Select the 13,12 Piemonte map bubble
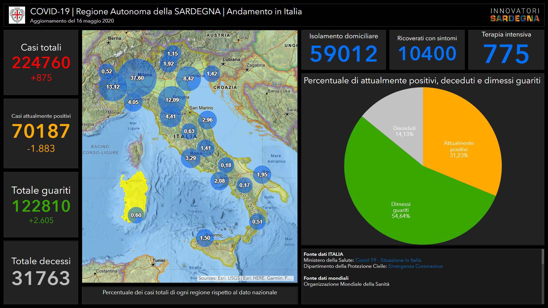Image resolution: width=548 pixels, height=308 pixels. tap(112, 87)
